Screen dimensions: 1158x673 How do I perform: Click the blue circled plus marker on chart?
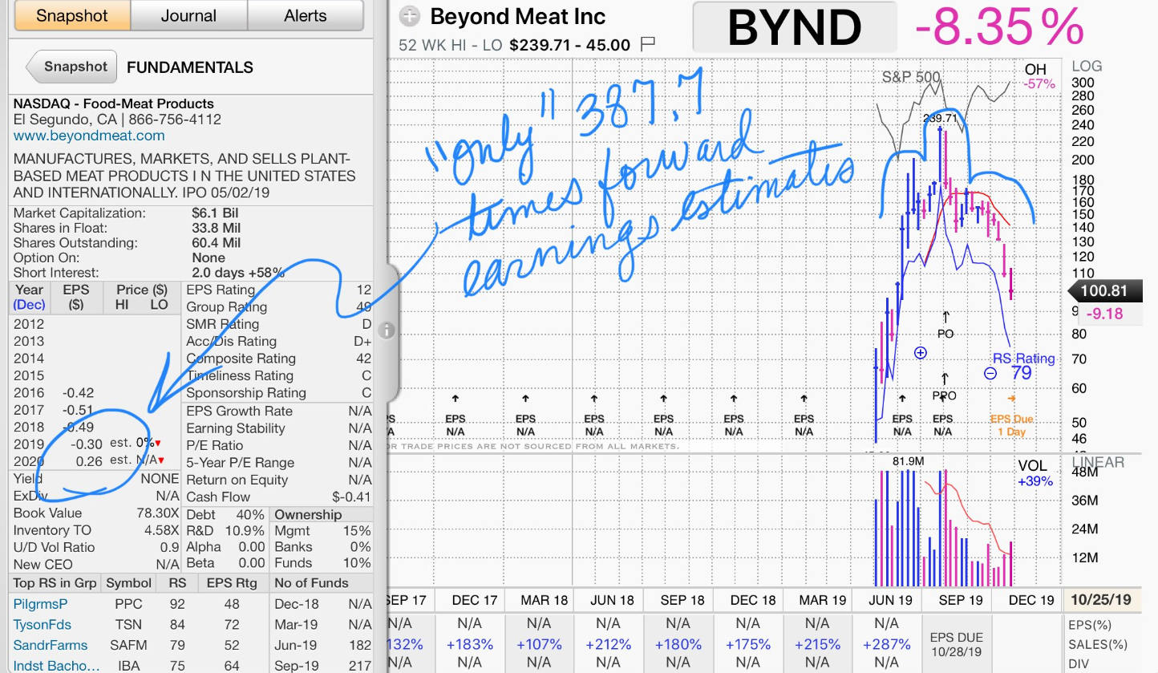pos(921,352)
